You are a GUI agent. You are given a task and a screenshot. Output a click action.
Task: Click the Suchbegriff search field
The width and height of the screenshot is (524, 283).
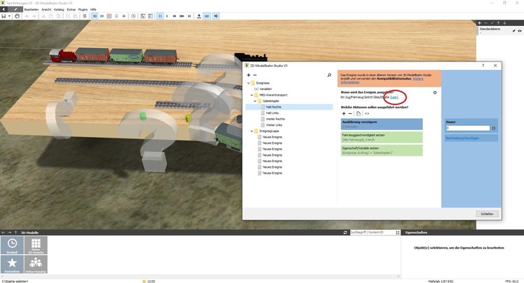pyautogui.click(x=372, y=232)
